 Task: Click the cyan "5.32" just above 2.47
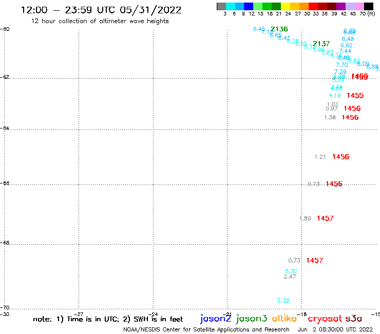(291, 271)
